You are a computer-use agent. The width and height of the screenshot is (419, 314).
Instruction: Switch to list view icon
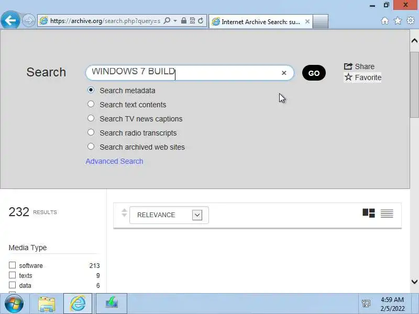(x=387, y=214)
